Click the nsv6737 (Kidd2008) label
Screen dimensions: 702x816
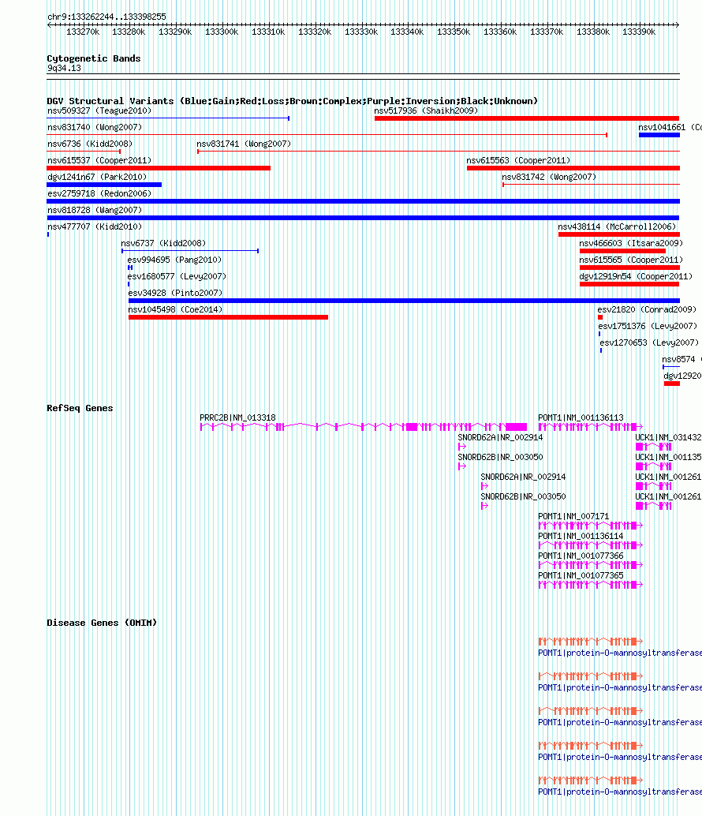163,244
